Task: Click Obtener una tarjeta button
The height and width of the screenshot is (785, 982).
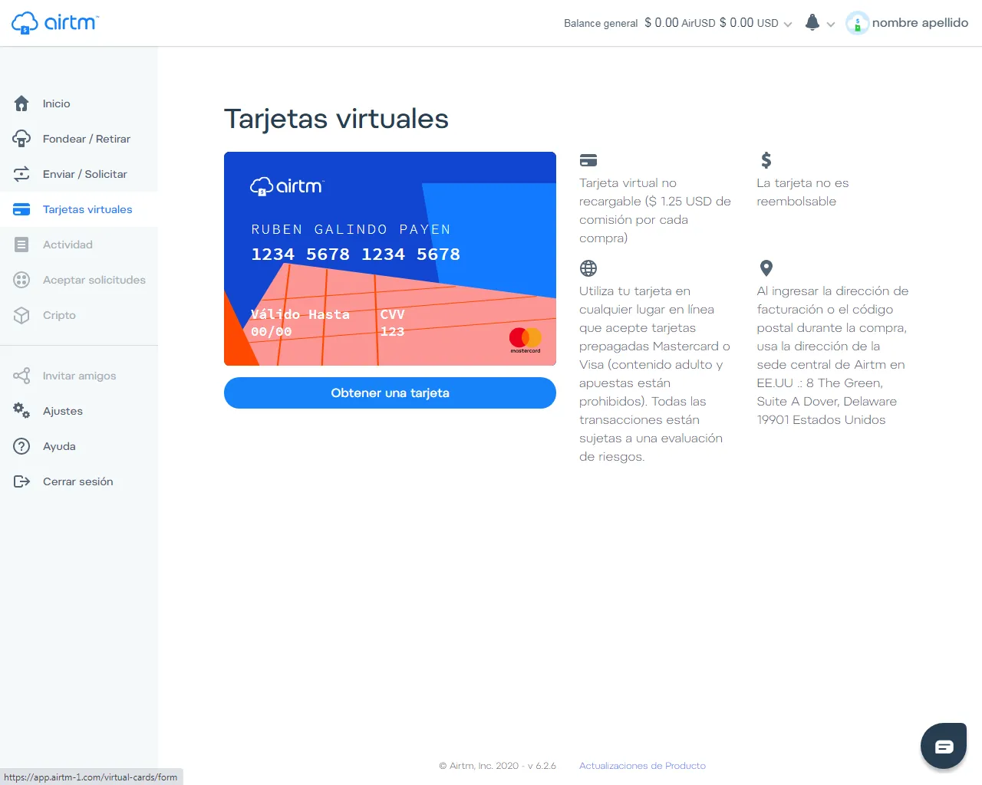Action: pos(390,392)
